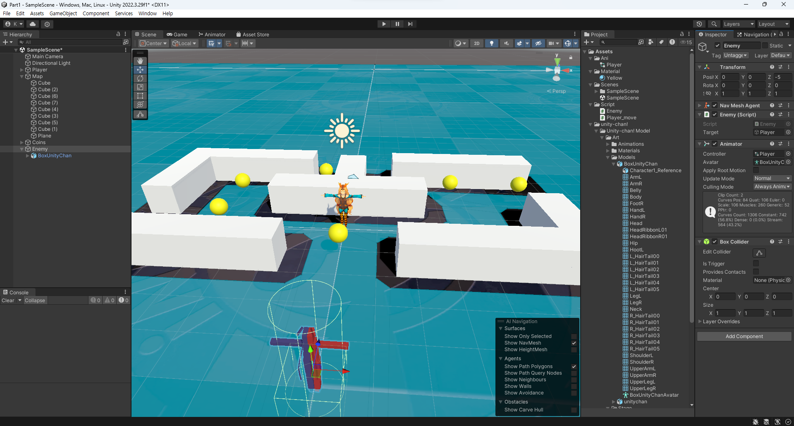The image size is (794, 426).
Task: Open the Layer dropdown in Inspector
Action: pos(781,55)
